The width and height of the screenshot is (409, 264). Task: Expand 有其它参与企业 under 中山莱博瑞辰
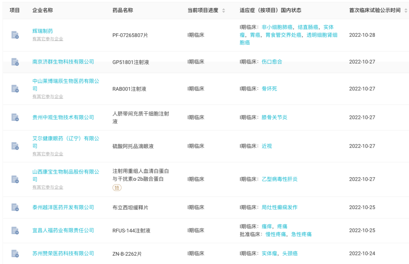[48, 97]
